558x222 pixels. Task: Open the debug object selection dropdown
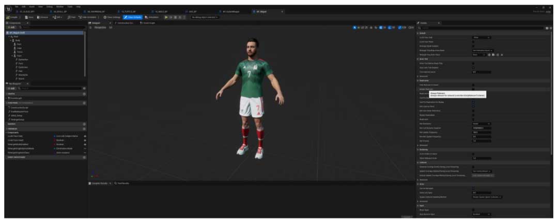pos(205,17)
